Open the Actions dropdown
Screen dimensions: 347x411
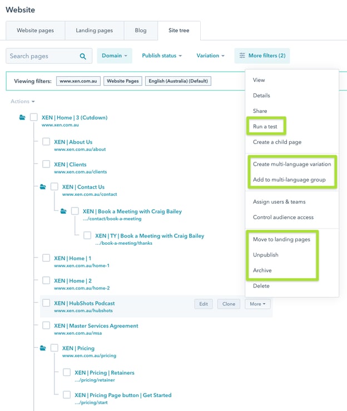pyautogui.click(x=22, y=101)
